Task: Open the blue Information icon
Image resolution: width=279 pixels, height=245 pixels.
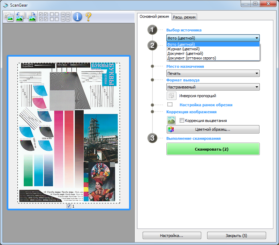Action: 77,17
